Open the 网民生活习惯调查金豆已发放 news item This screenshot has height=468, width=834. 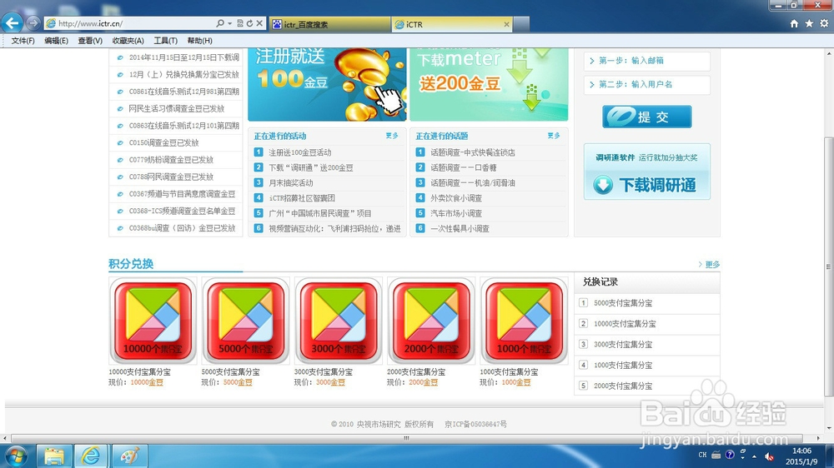pos(177,109)
